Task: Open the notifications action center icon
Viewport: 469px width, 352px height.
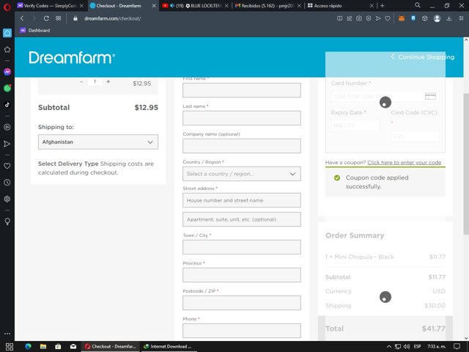Action: pyautogui.click(x=457, y=347)
